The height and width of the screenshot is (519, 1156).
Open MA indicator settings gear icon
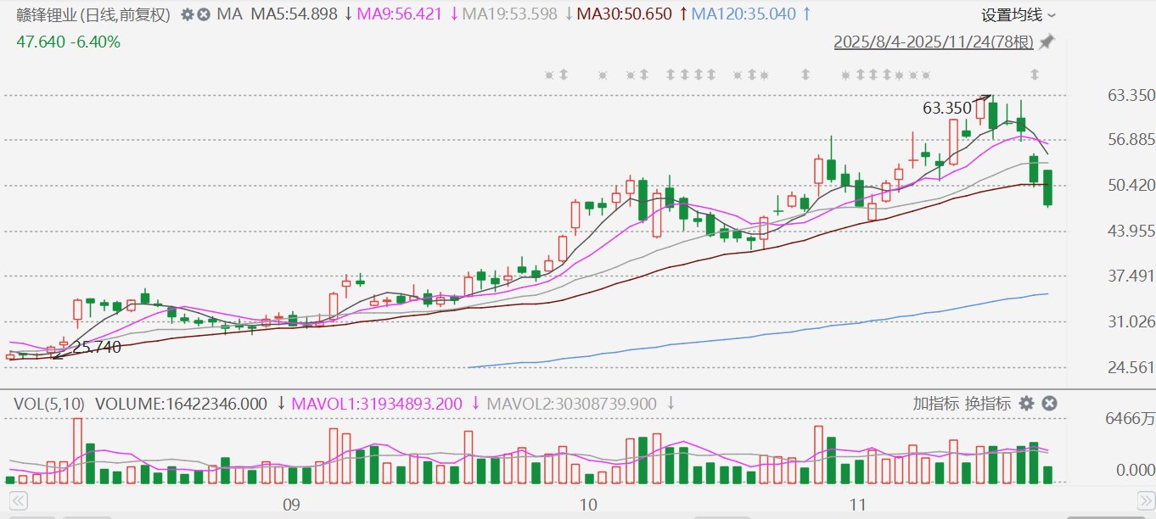point(187,14)
